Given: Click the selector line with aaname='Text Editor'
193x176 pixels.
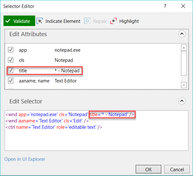Looking at the screenshot, I should tap(47, 121).
